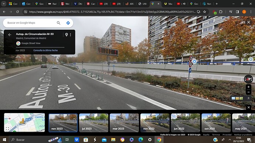Reload the page with the refresh icon
255x143 pixels.
click(x=17, y=12)
